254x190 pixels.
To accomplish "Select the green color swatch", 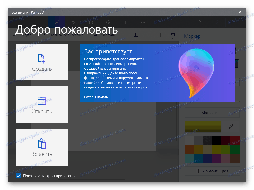I will point(235,149).
